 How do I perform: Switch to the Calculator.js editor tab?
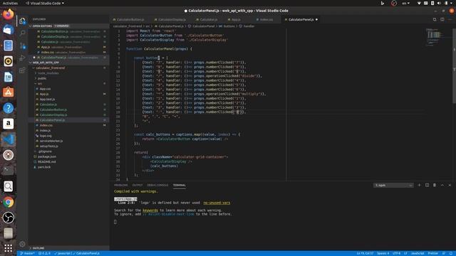point(209,19)
